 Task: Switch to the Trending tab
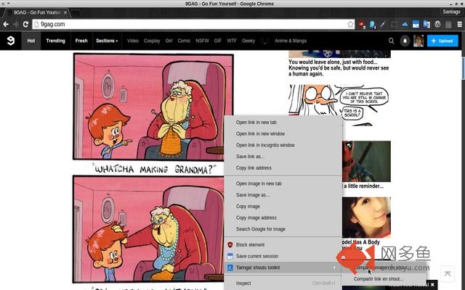[55, 41]
